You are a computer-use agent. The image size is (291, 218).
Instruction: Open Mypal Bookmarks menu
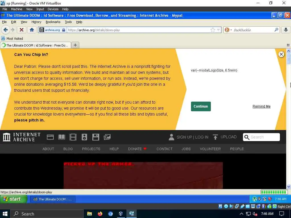[53, 22]
